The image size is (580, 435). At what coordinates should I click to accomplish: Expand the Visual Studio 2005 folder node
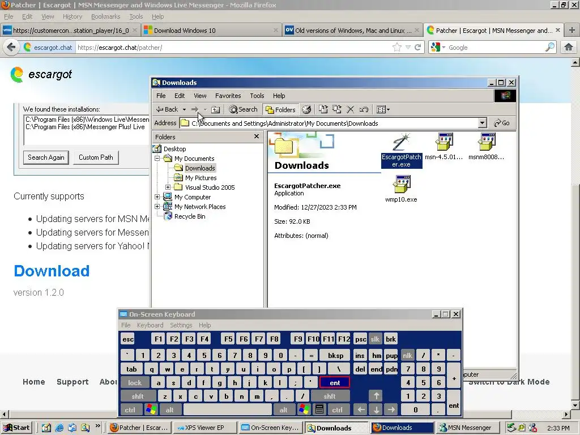[x=168, y=187]
